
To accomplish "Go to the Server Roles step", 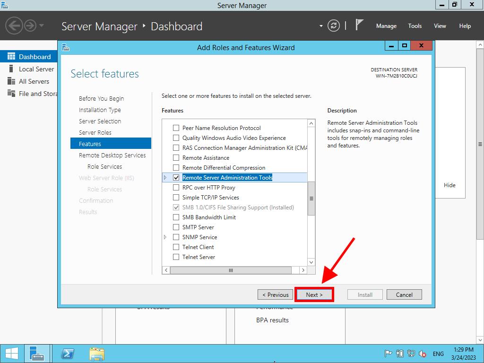I will 95,132.
